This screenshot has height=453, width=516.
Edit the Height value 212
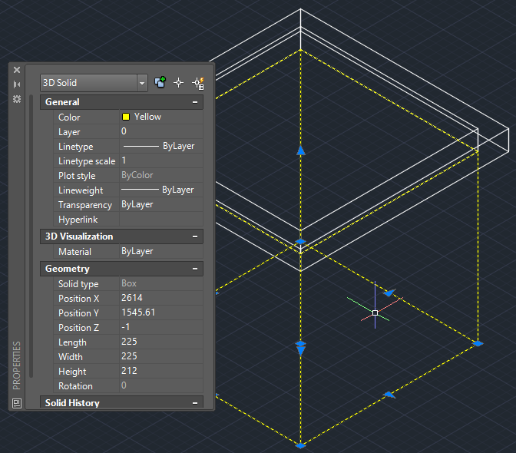coord(161,371)
